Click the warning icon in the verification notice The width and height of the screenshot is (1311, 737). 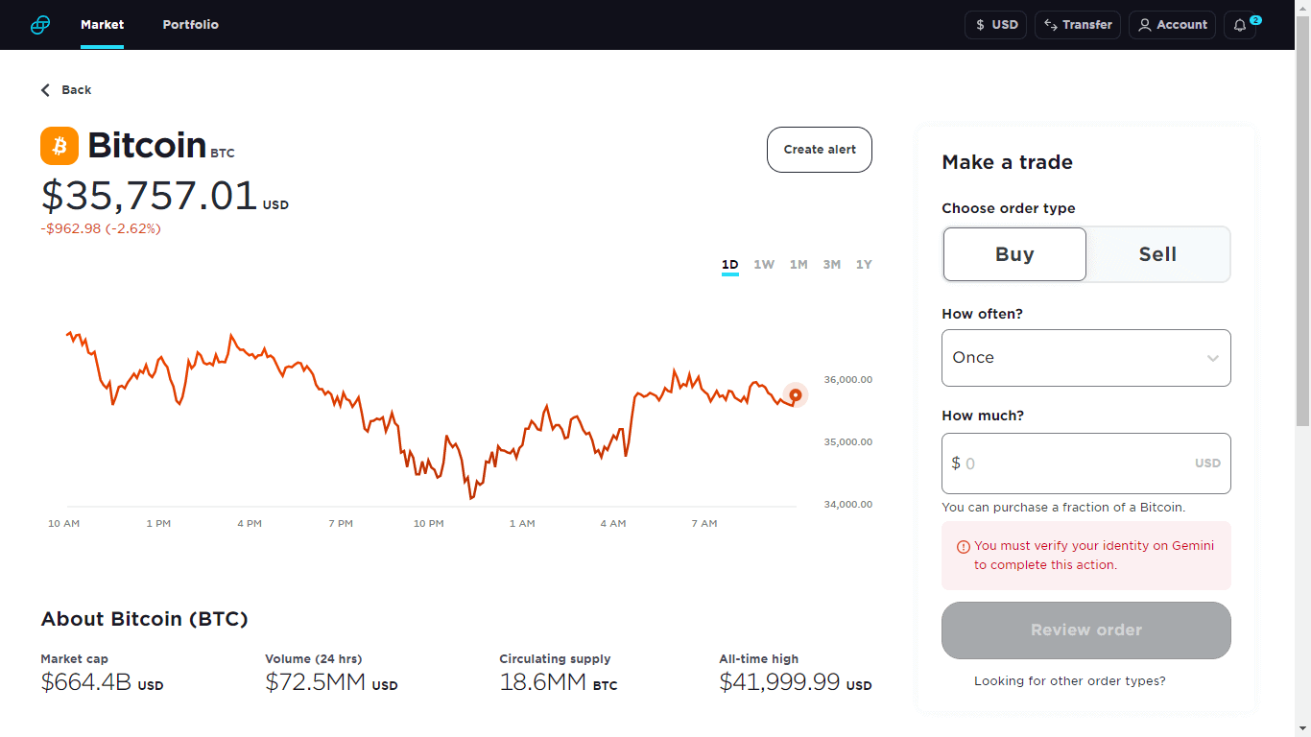click(x=963, y=546)
